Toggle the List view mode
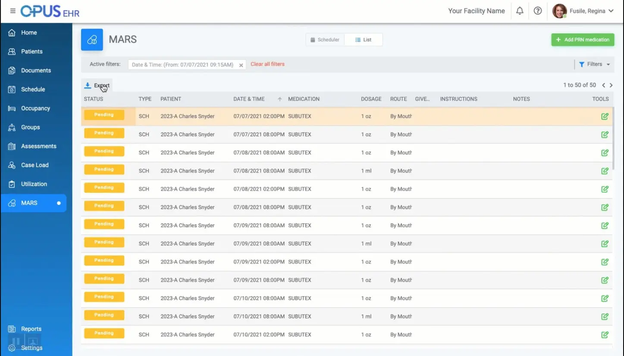The width and height of the screenshot is (624, 356). (x=364, y=39)
